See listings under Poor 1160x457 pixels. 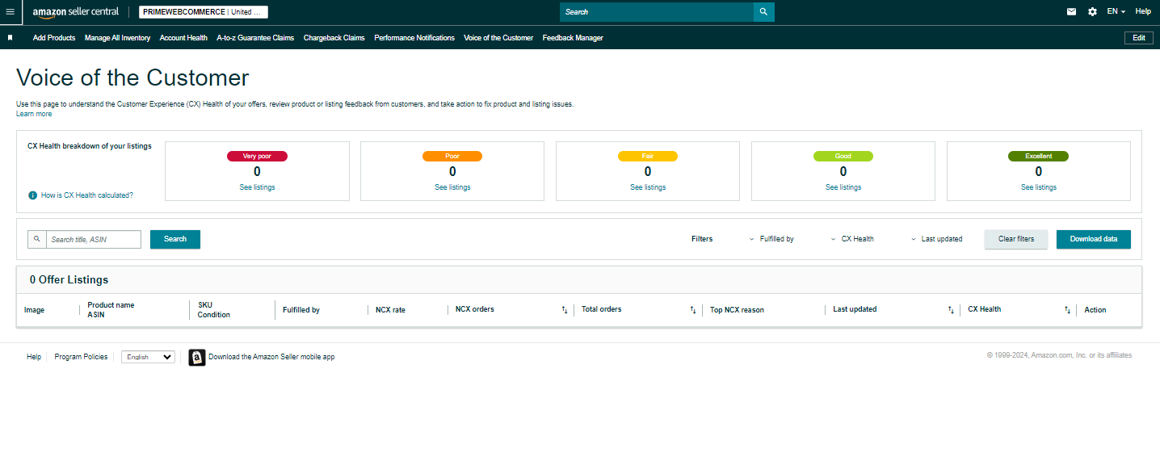tap(452, 187)
